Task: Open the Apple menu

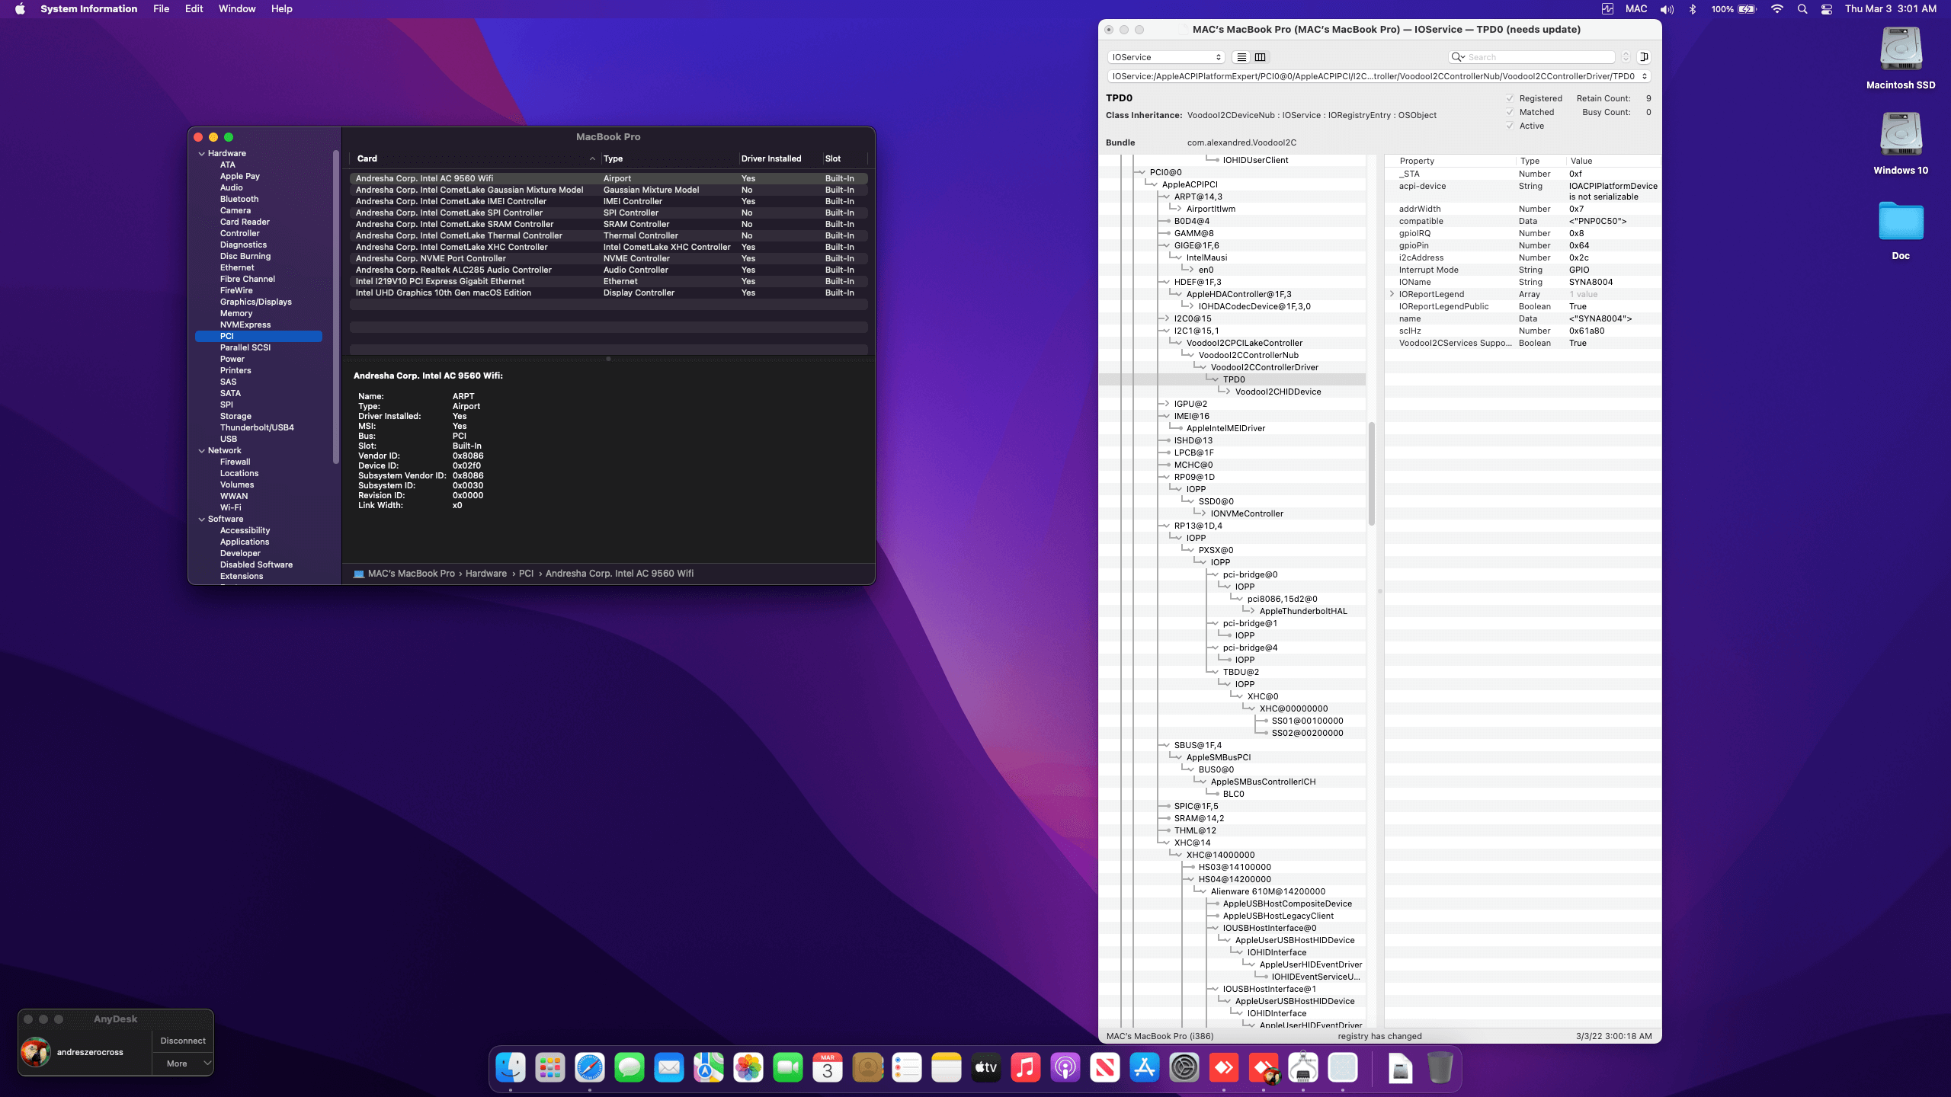Action: click(x=20, y=9)
